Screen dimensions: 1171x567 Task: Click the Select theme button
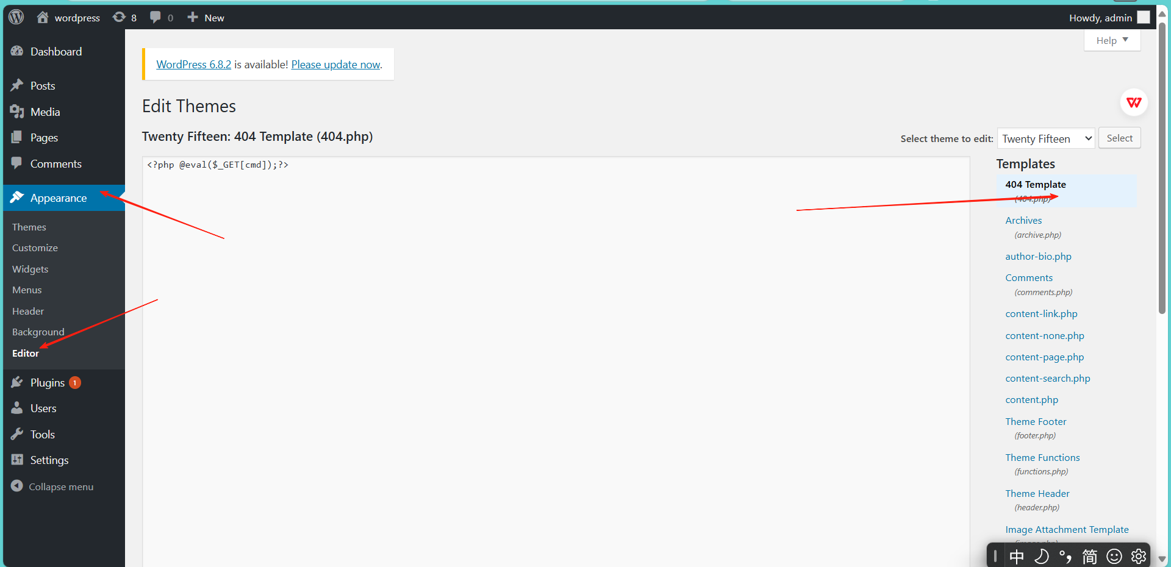click(1120, 138)
